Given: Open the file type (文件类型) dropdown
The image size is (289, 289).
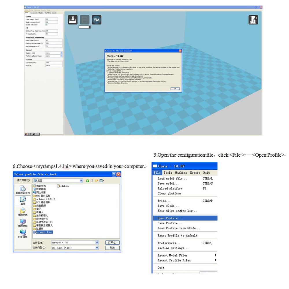Looking at the screenshot, I should (97, 248).
